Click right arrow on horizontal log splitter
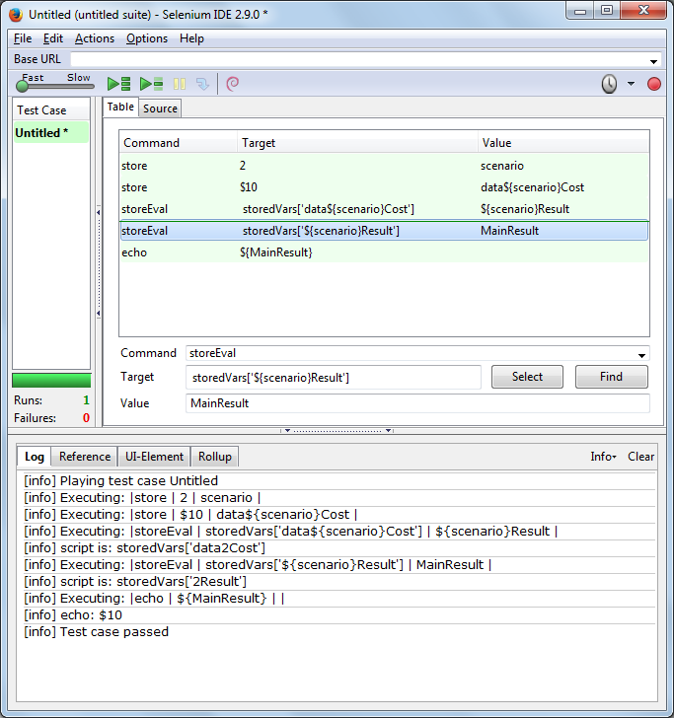The width and height of the screenshot is (674, 718). coord(389,430)
